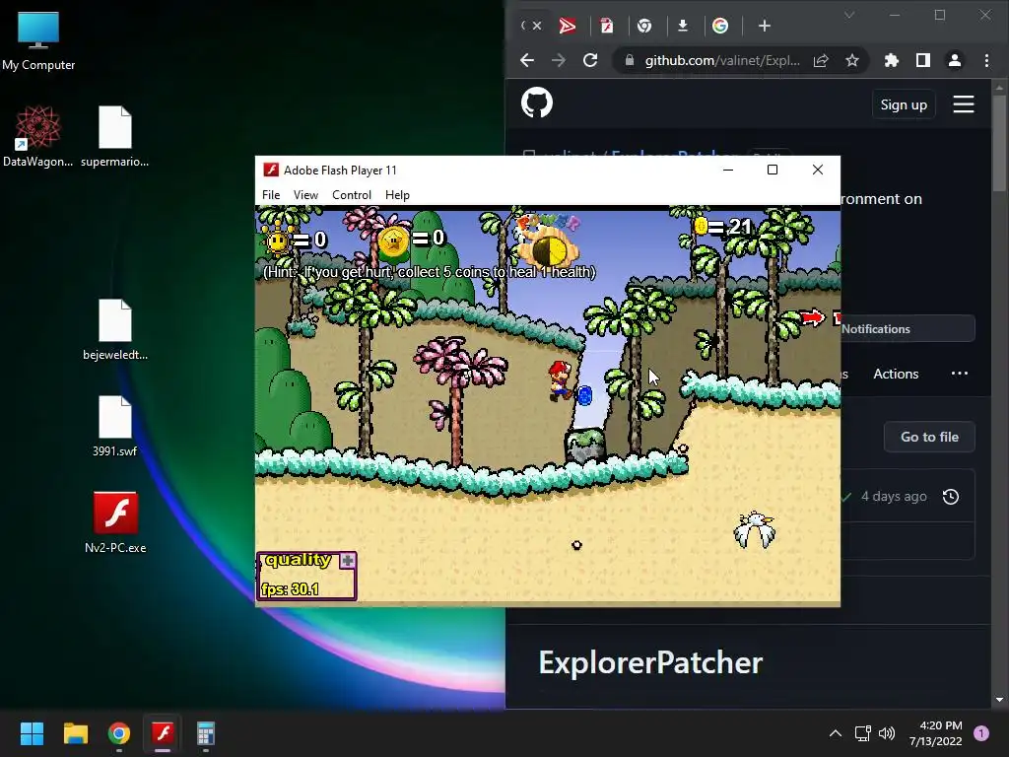The height and width of the screenshot is (757, 1009).
Task: Switch to the download arrow tab
Action: point(683,26)
